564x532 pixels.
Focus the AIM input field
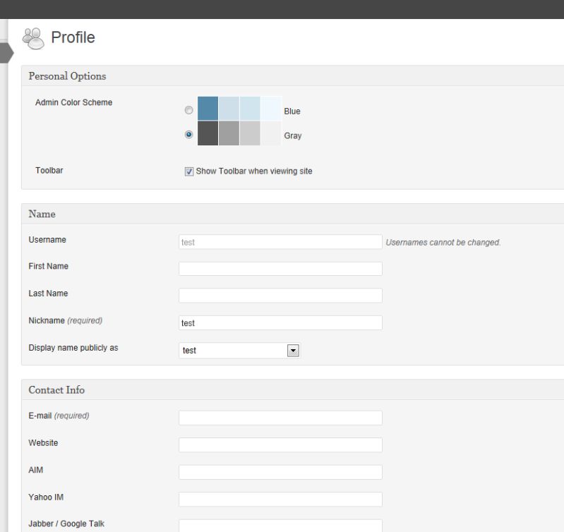tap(280, 472)
